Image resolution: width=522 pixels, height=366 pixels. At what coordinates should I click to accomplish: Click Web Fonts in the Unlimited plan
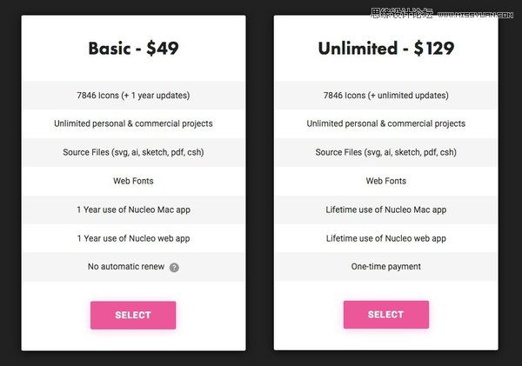pos(386,181)
